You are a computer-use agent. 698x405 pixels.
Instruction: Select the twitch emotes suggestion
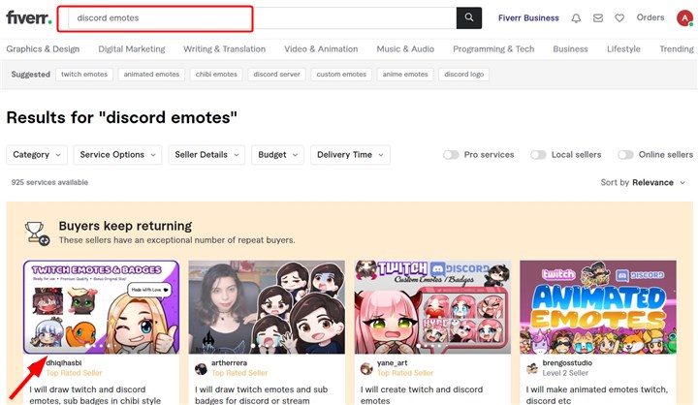[x=84, y=75]
